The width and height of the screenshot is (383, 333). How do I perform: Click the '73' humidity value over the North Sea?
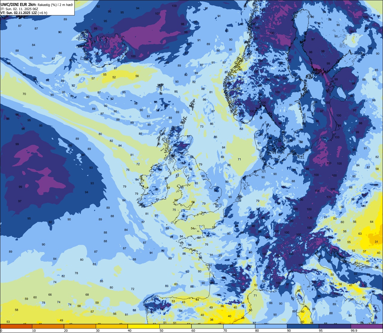pos(202,127)
